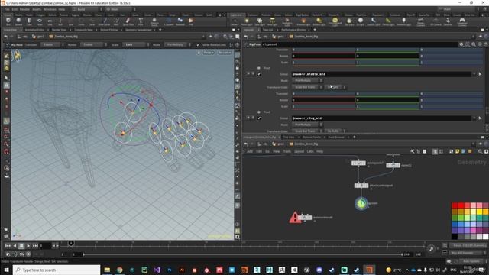The image size is (489, 275).
Task: Click the Windows Start button
Action: (x=6, y=270)
